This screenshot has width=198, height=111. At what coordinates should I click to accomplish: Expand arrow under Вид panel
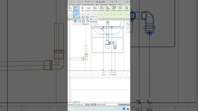pyautogui.click(x=83, y=14)
